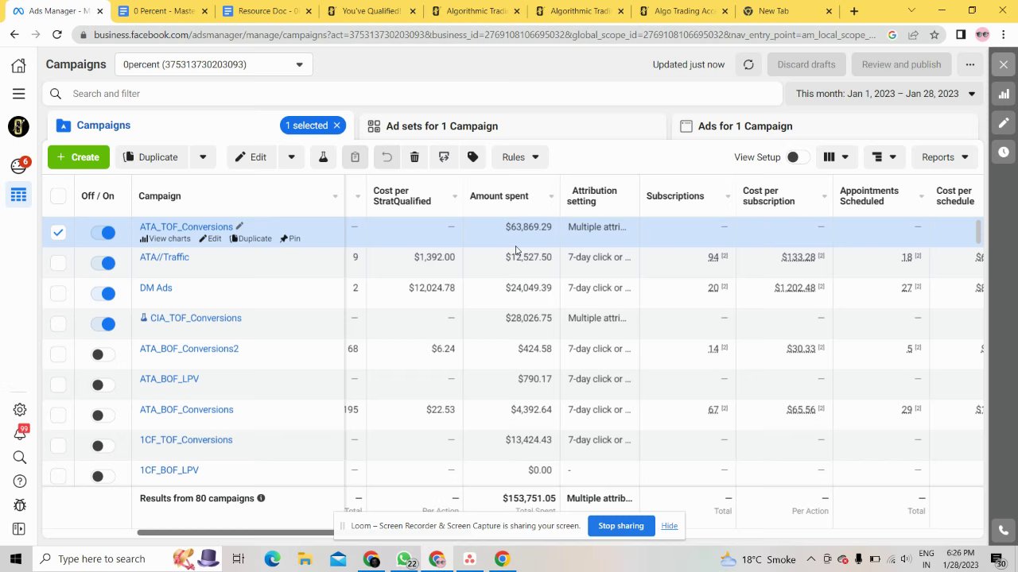Untick the ATA_TOF_Conversions row checkbox
Screen dimensions: 1018x572
[58, 233]
